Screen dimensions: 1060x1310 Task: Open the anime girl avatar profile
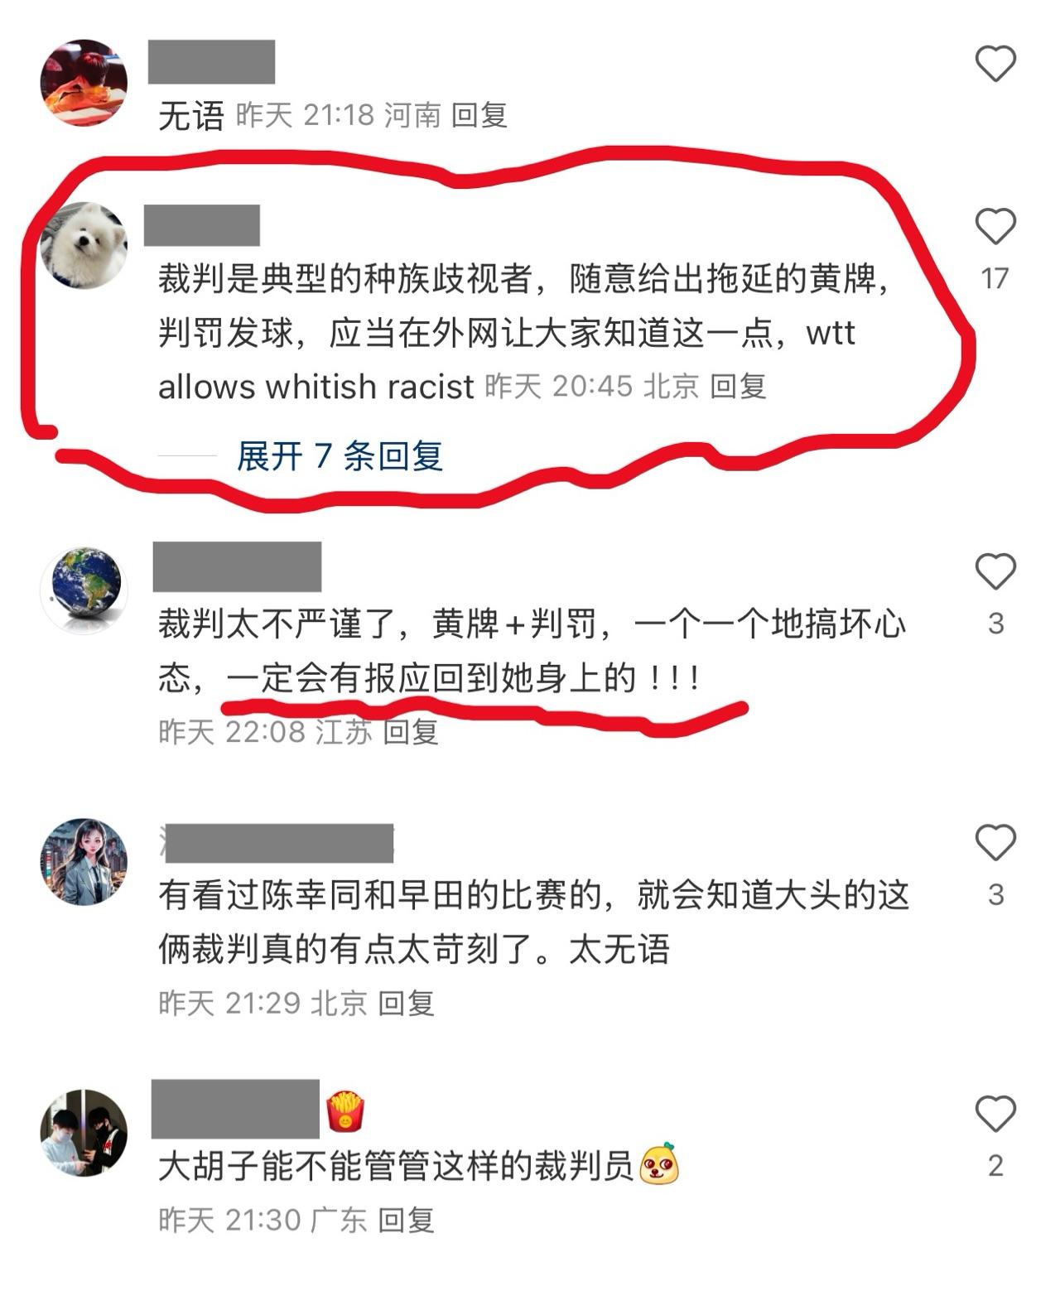point(84,862)
